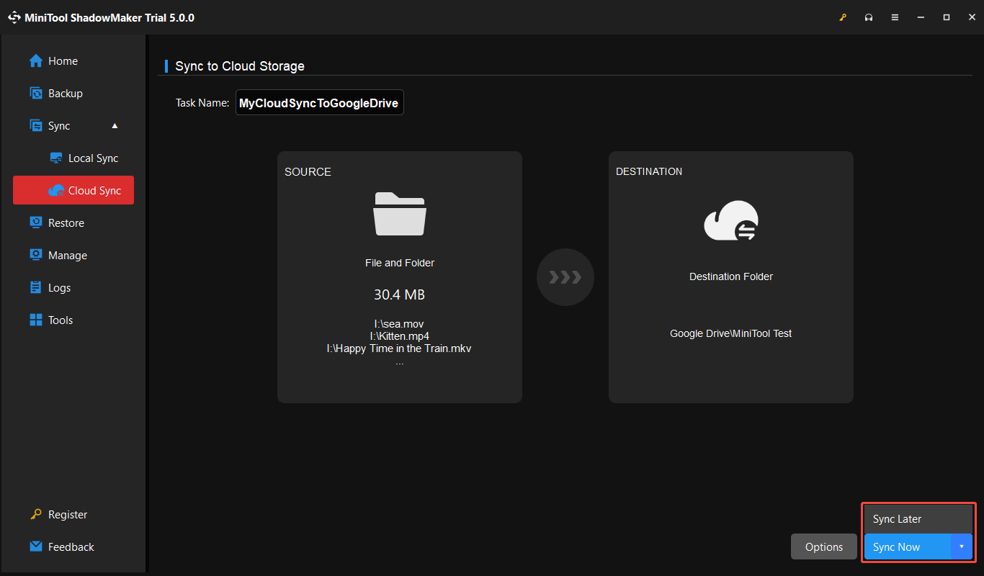Click the triple-arrow circle between panels
The height and width of the screenshot is (576, 984).
565,277
